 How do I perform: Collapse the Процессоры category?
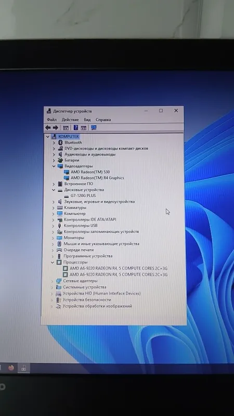click(x=53, y=263)
